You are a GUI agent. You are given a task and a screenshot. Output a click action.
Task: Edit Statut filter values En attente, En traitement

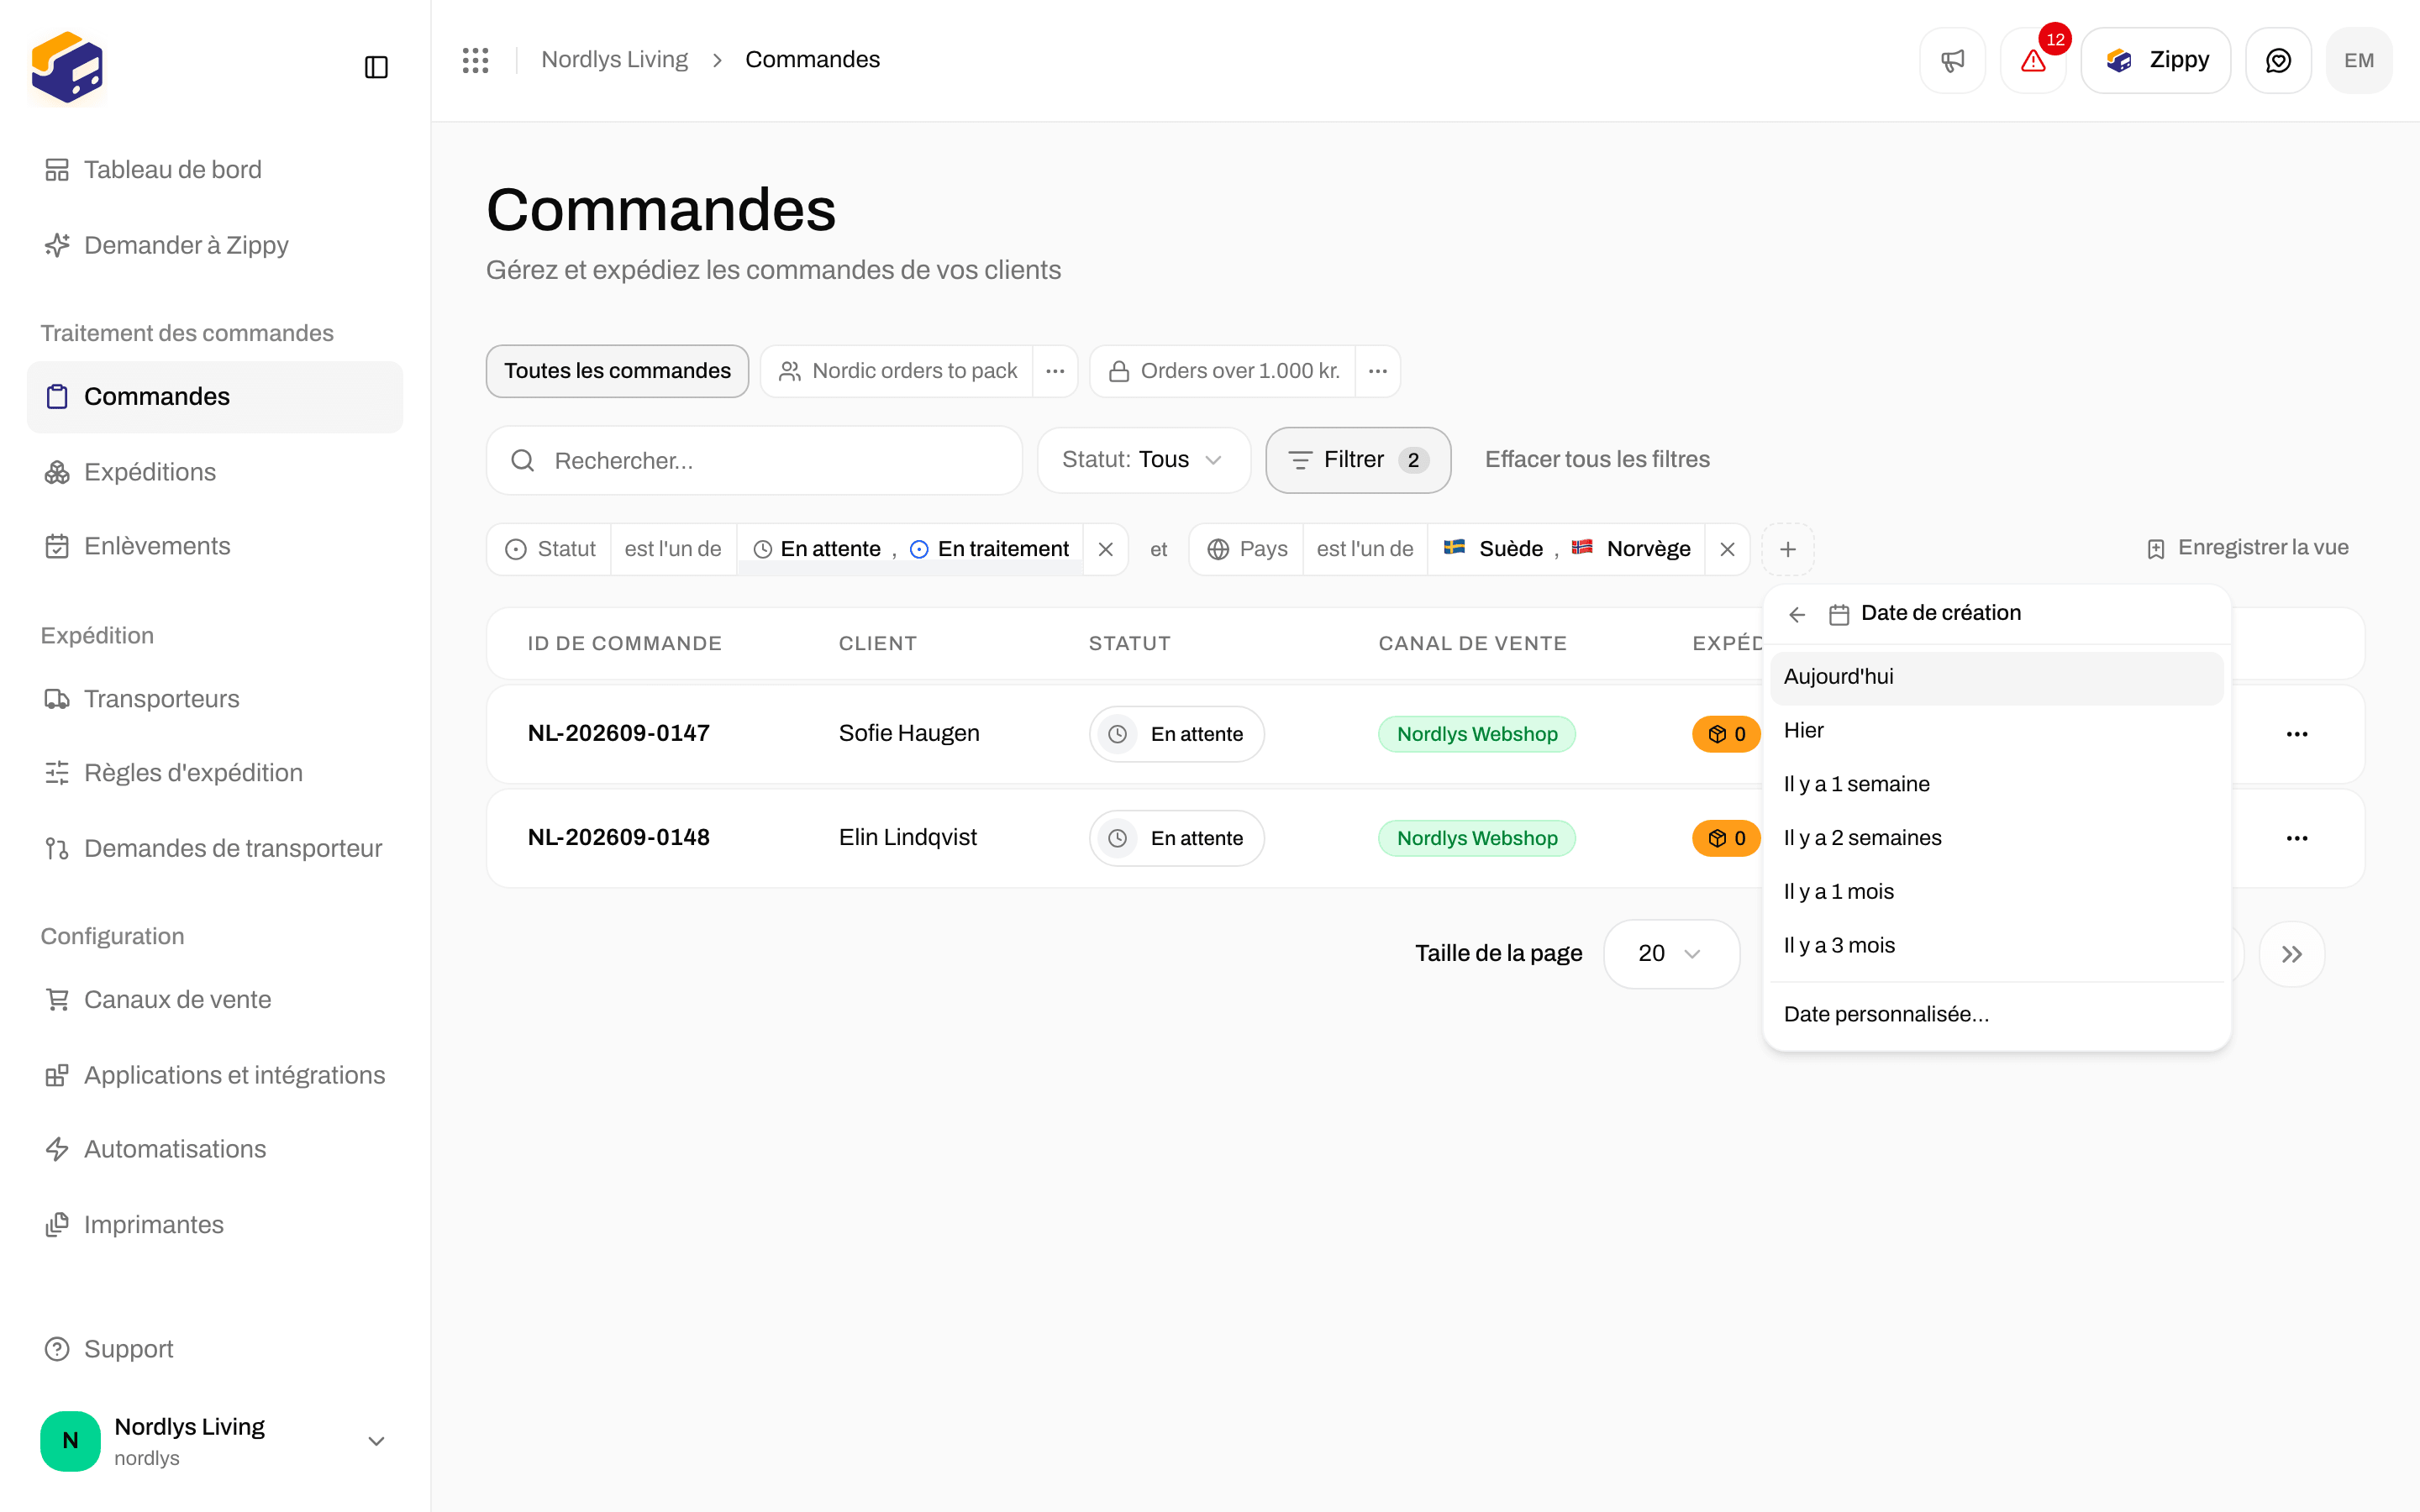click(x=910, y=549)
